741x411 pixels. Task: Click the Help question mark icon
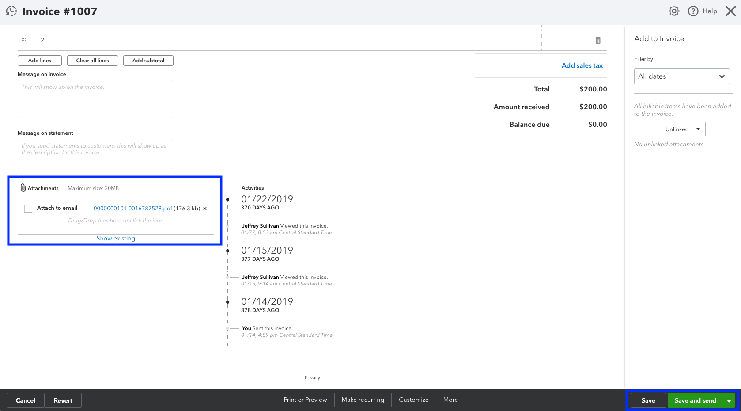click(693, 11)
